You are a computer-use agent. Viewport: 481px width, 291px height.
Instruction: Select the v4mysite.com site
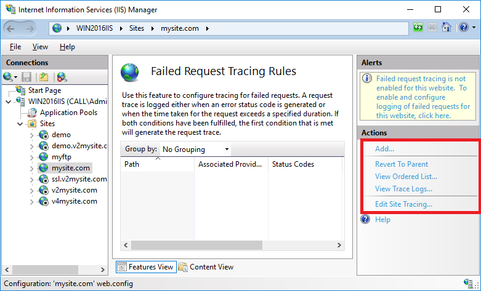(75, 201)
